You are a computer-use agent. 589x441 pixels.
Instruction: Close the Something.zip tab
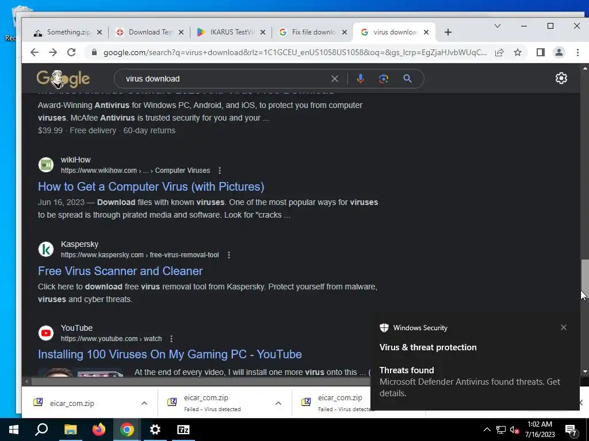(x=99, y=32)
